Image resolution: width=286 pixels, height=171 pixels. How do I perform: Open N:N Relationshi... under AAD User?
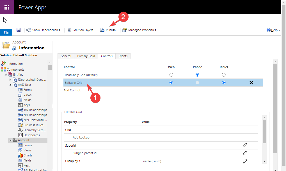(35, 120)
